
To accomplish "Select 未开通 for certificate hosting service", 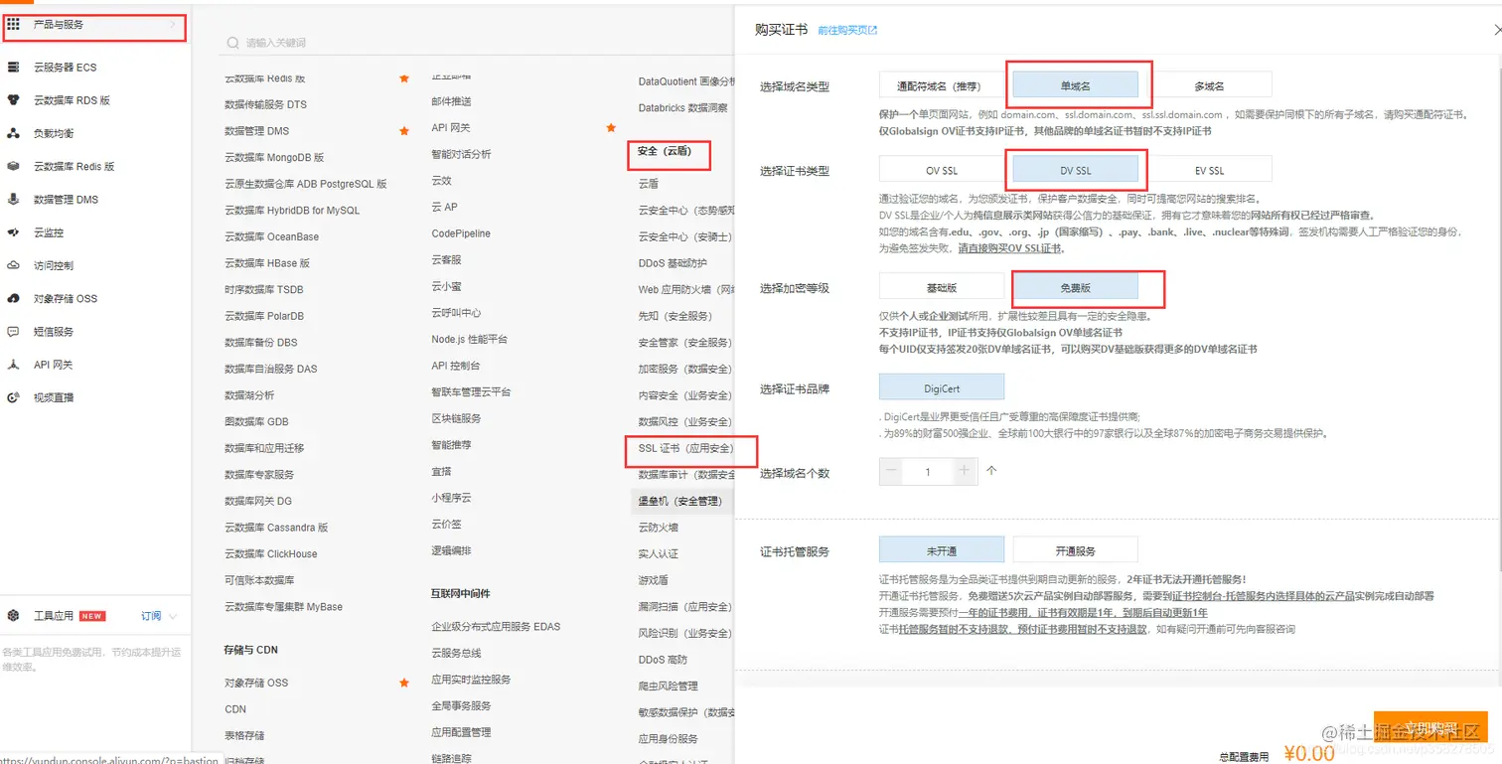I will [941, 550].
